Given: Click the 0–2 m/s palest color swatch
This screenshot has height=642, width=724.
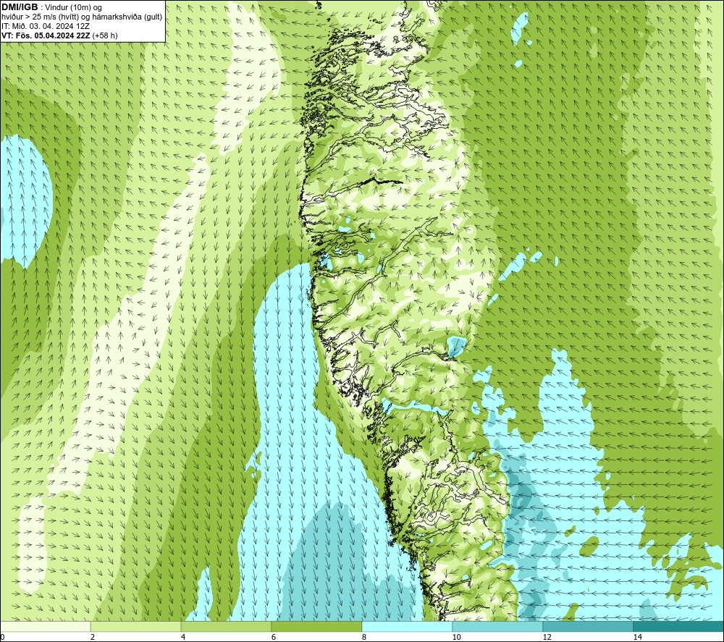Looking at the screenshot, I should [45, 626].
